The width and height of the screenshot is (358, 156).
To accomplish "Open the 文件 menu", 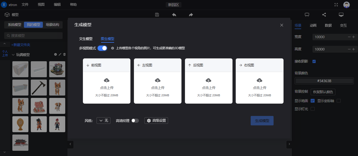I will click(x=25, y=5).
